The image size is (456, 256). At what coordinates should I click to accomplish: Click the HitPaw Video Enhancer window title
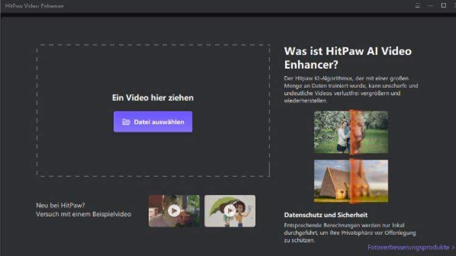34,5
